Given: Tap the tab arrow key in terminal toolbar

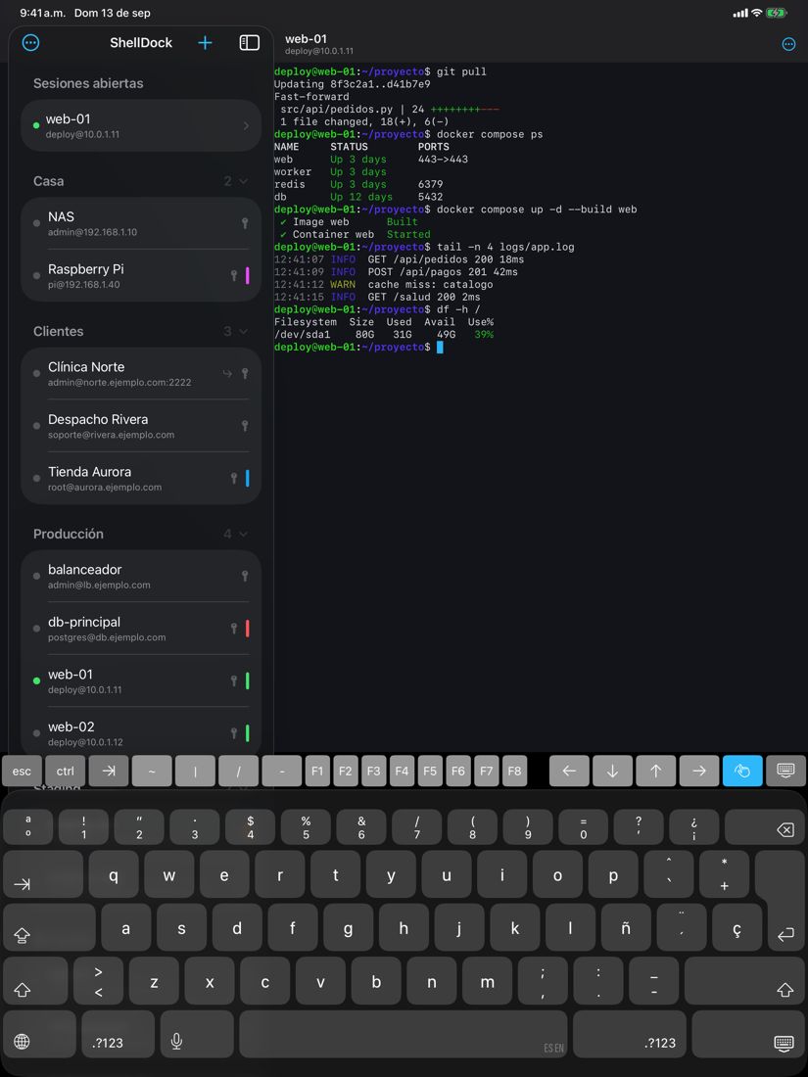Looking at the screenshot, I should coord(109,771).
